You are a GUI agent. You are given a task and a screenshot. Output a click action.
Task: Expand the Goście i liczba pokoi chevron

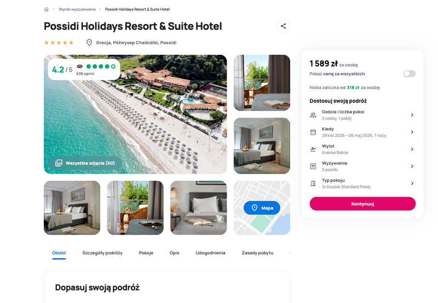(x=412, y=115)
